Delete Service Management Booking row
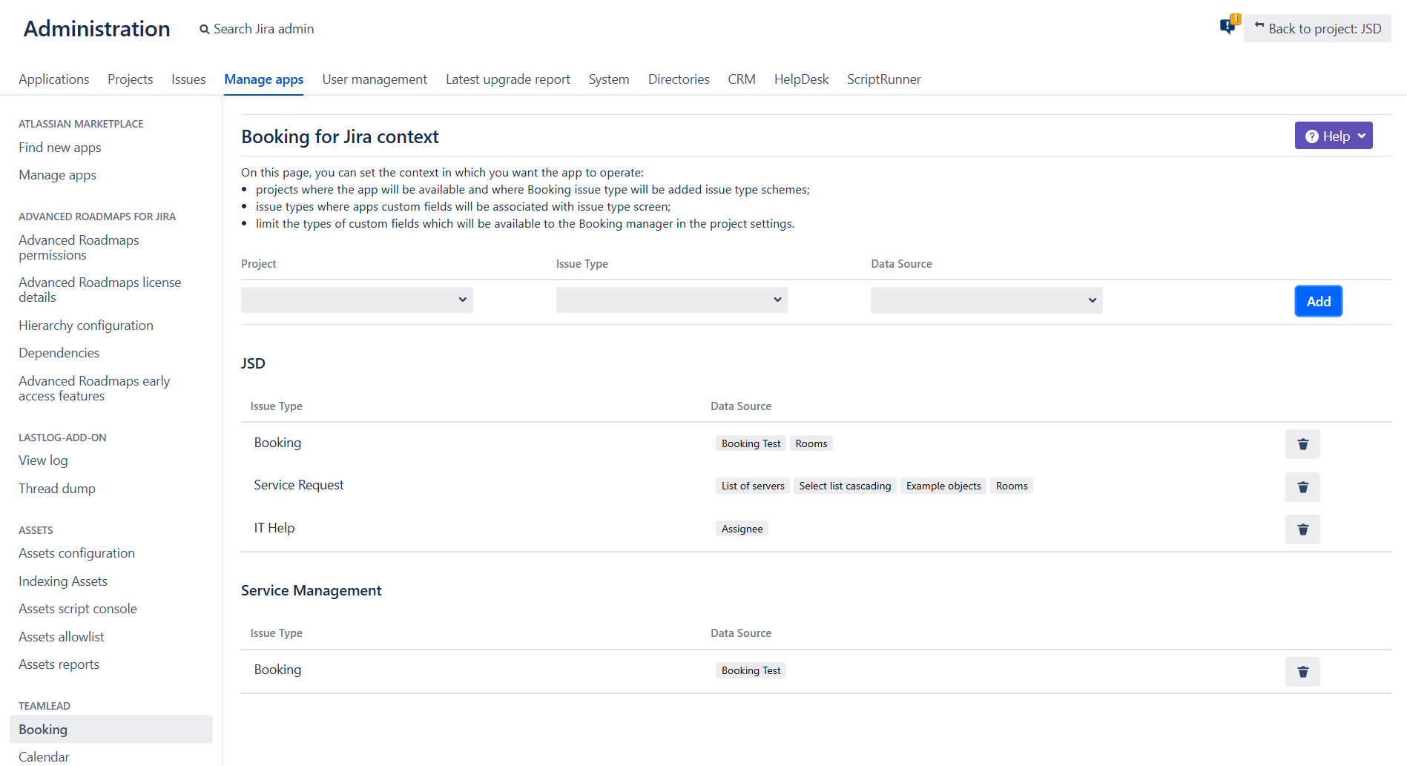The height and width of the screenshot is (766, 1407). (1302, 672)
